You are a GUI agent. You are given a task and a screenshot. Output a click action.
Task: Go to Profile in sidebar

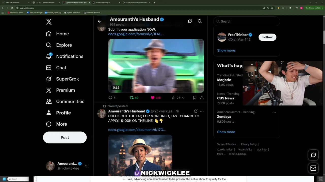(x=58, y=113)
